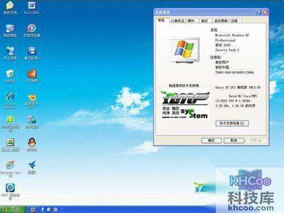Screen dimensions: 284x213
Task: Click the Support Information (技术支持信息) button
Action: [x=232, y=123]
